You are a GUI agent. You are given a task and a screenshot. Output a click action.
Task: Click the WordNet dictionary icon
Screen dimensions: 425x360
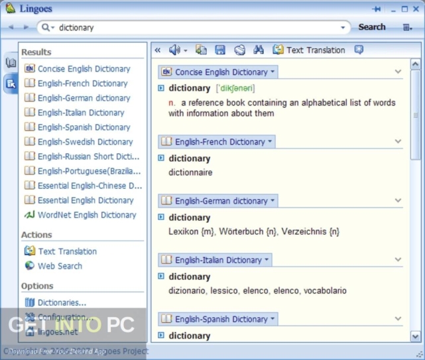(30, 215)
